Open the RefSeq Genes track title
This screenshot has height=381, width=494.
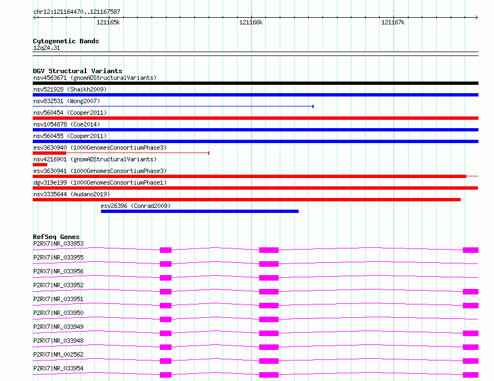56,237
